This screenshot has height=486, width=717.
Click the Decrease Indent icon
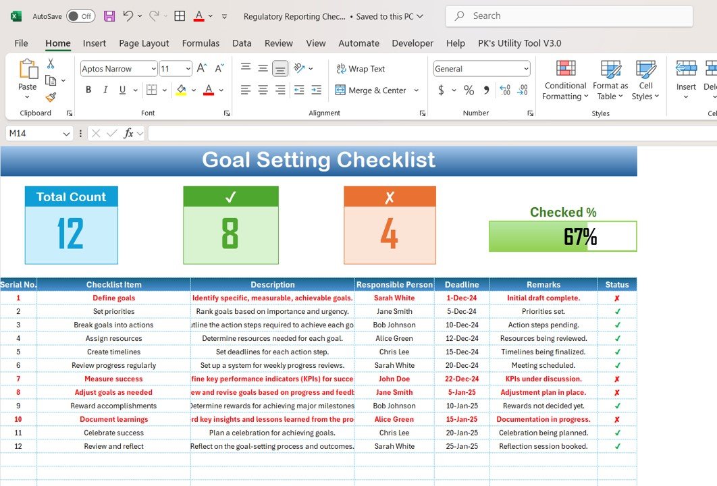point(299,90)
